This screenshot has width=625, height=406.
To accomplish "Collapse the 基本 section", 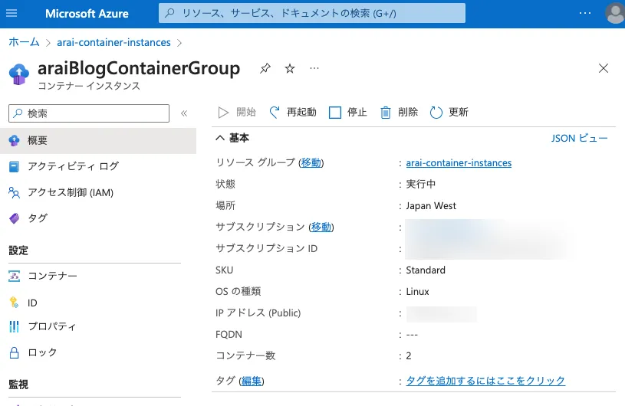I will [x=220, y=138].
